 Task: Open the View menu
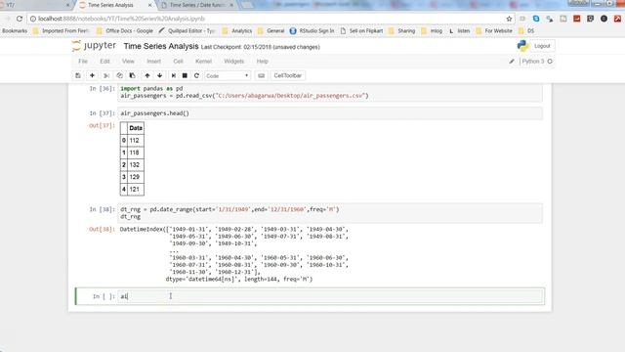coord(128,62)
